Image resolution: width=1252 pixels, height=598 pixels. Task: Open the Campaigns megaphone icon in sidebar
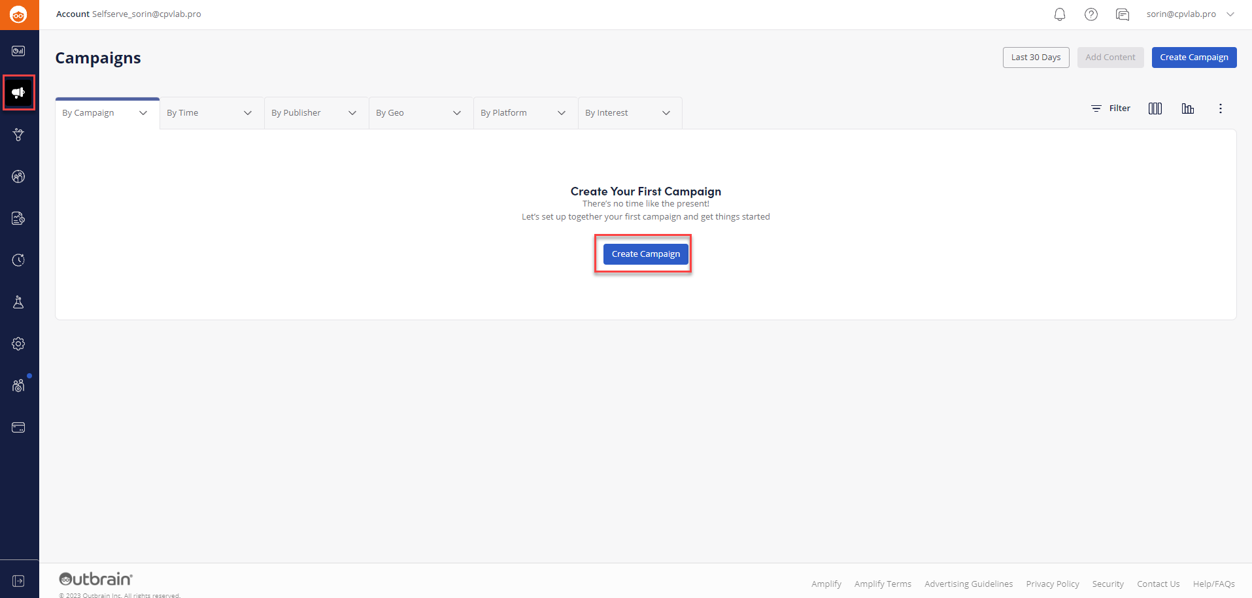click(x=18, y=92)
